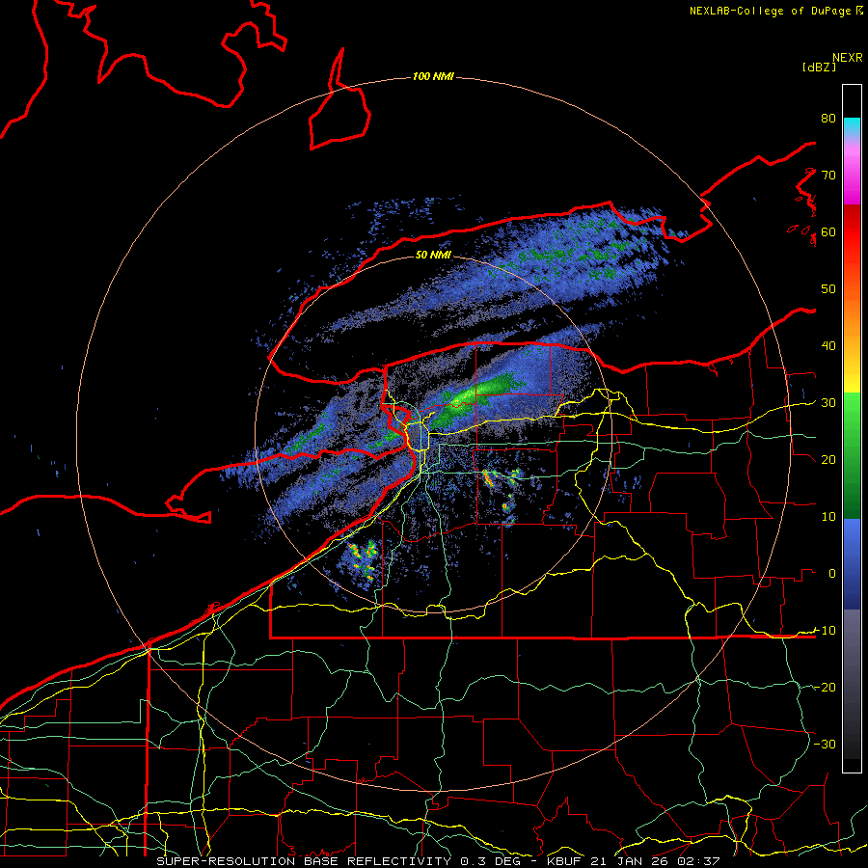Screen dimensions: 868x868
Task: Click the radar site at center of rings
Action: pos(433,435)
